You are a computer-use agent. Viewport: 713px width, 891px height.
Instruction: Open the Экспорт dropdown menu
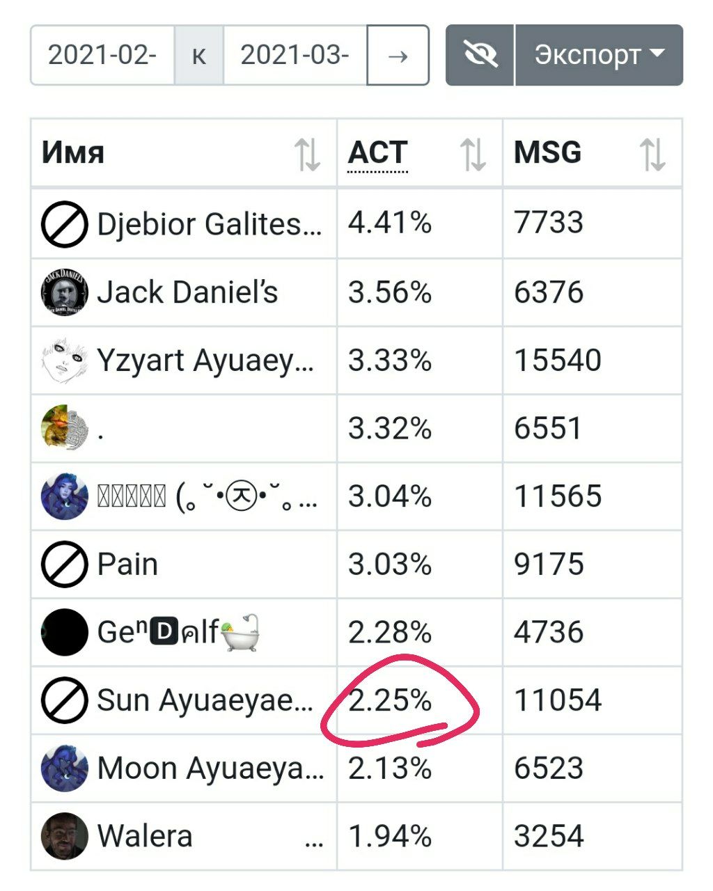pyautogui.click(x=599, y=55)
